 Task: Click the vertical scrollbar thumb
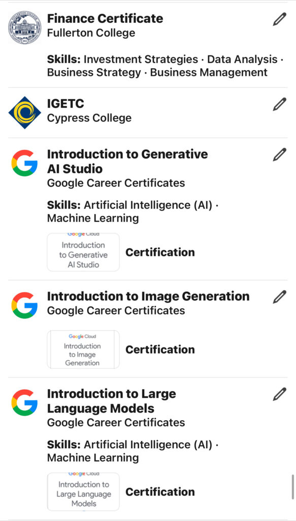click(x=292, y=487)
